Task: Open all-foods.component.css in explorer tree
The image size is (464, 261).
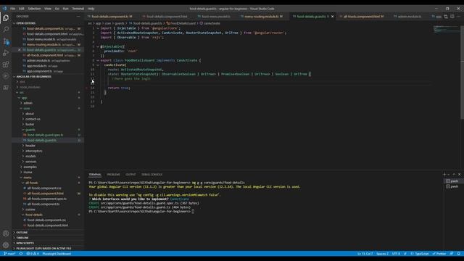Action: point(44,188)
